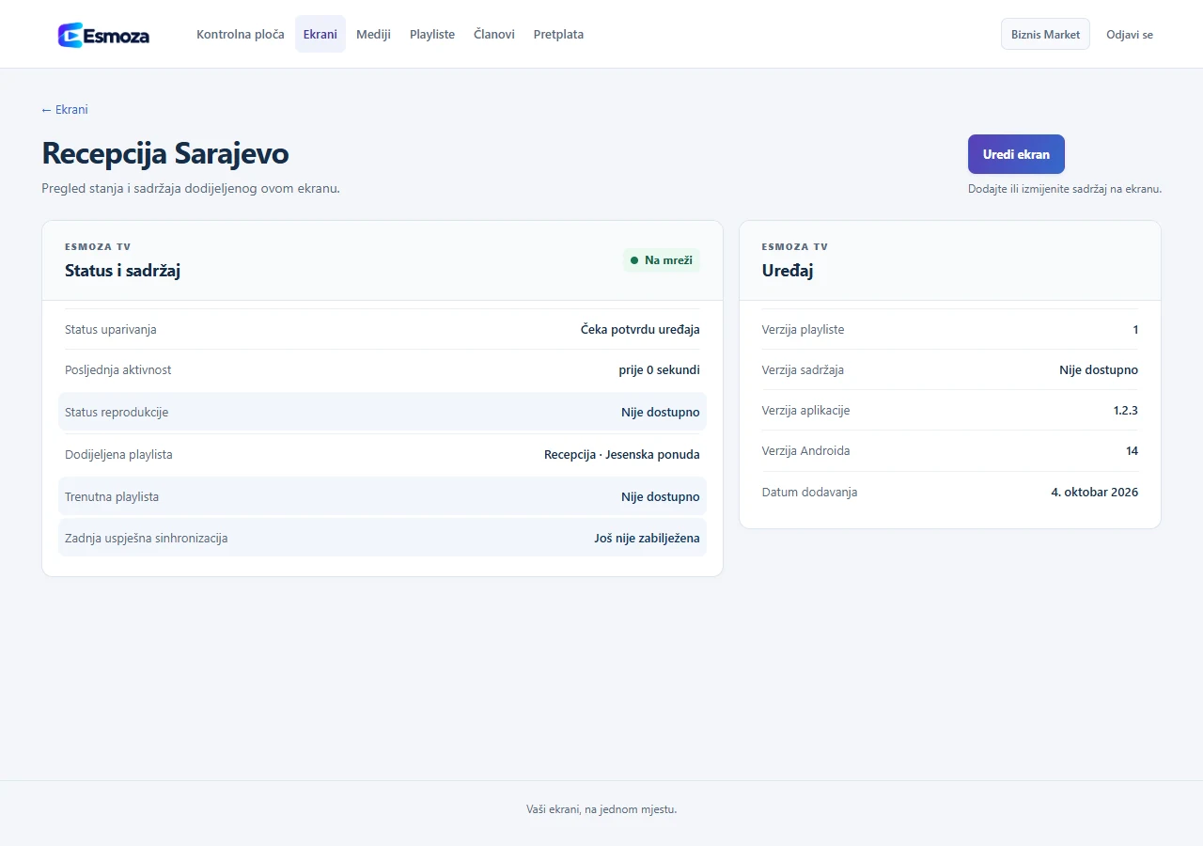Image resolution: width=1203 pixels, height=846 pixels.
Task: Click the Verzija playliste label
Action: pyautogui.click(x=803, y=330)
